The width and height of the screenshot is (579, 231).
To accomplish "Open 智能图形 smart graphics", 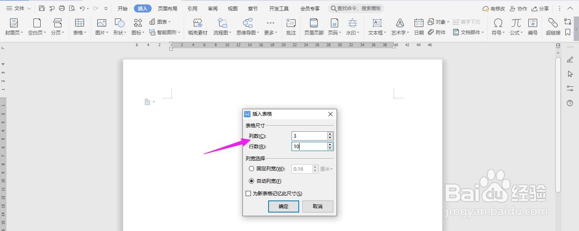I will (165, 32).
